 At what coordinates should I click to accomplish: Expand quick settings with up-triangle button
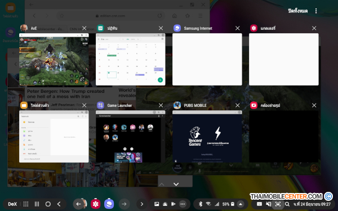point(241,204)
